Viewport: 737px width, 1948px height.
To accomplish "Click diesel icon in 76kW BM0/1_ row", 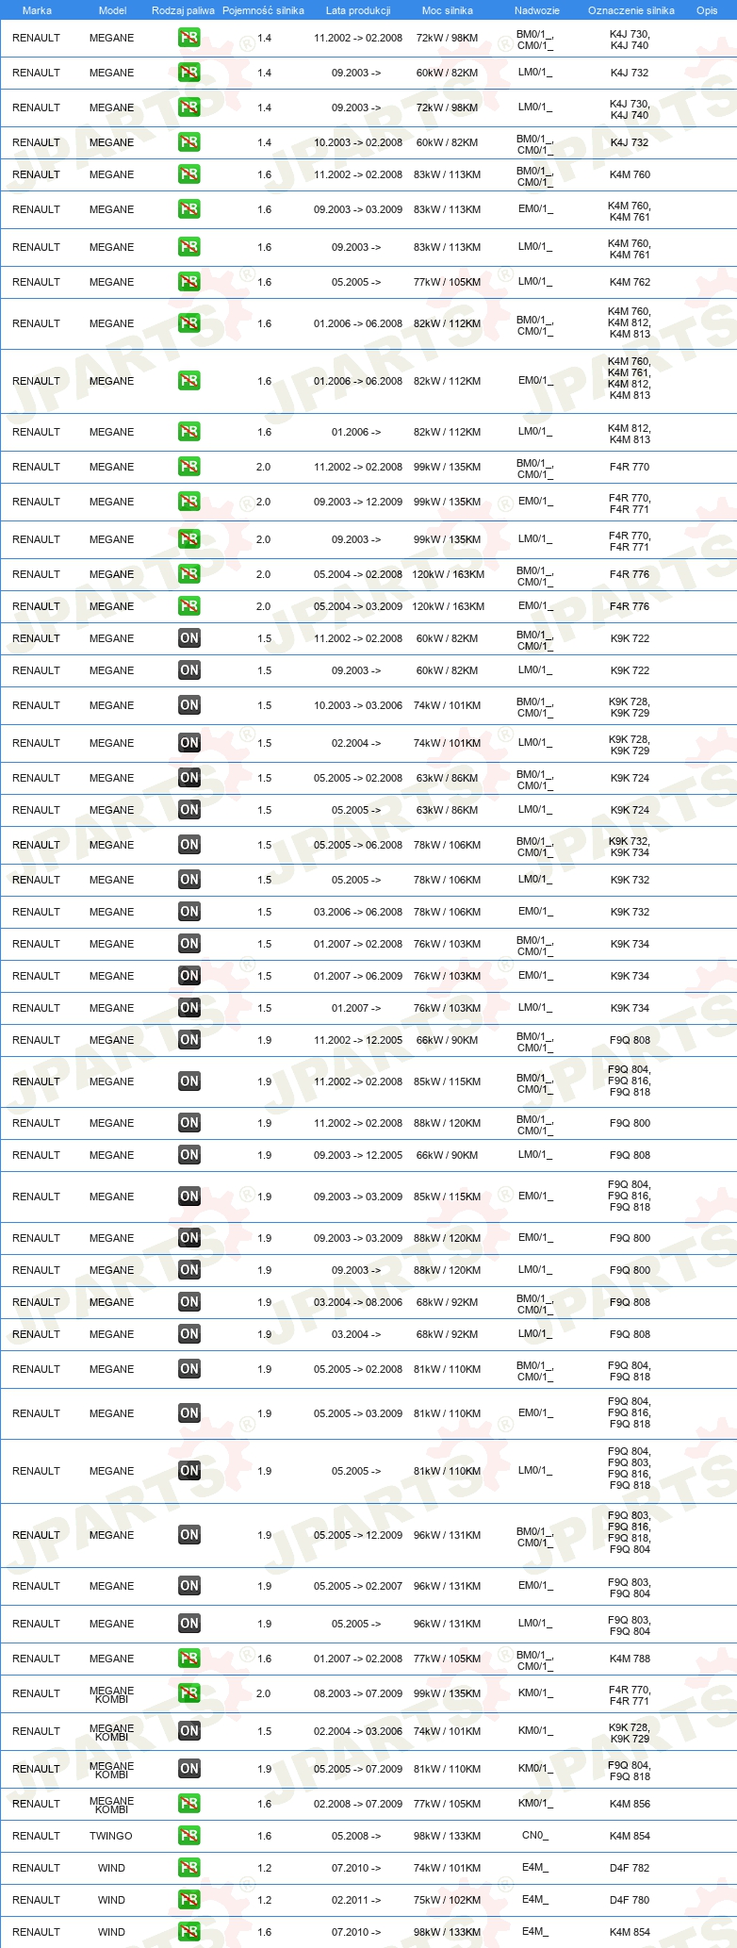I will click(188, 944).
